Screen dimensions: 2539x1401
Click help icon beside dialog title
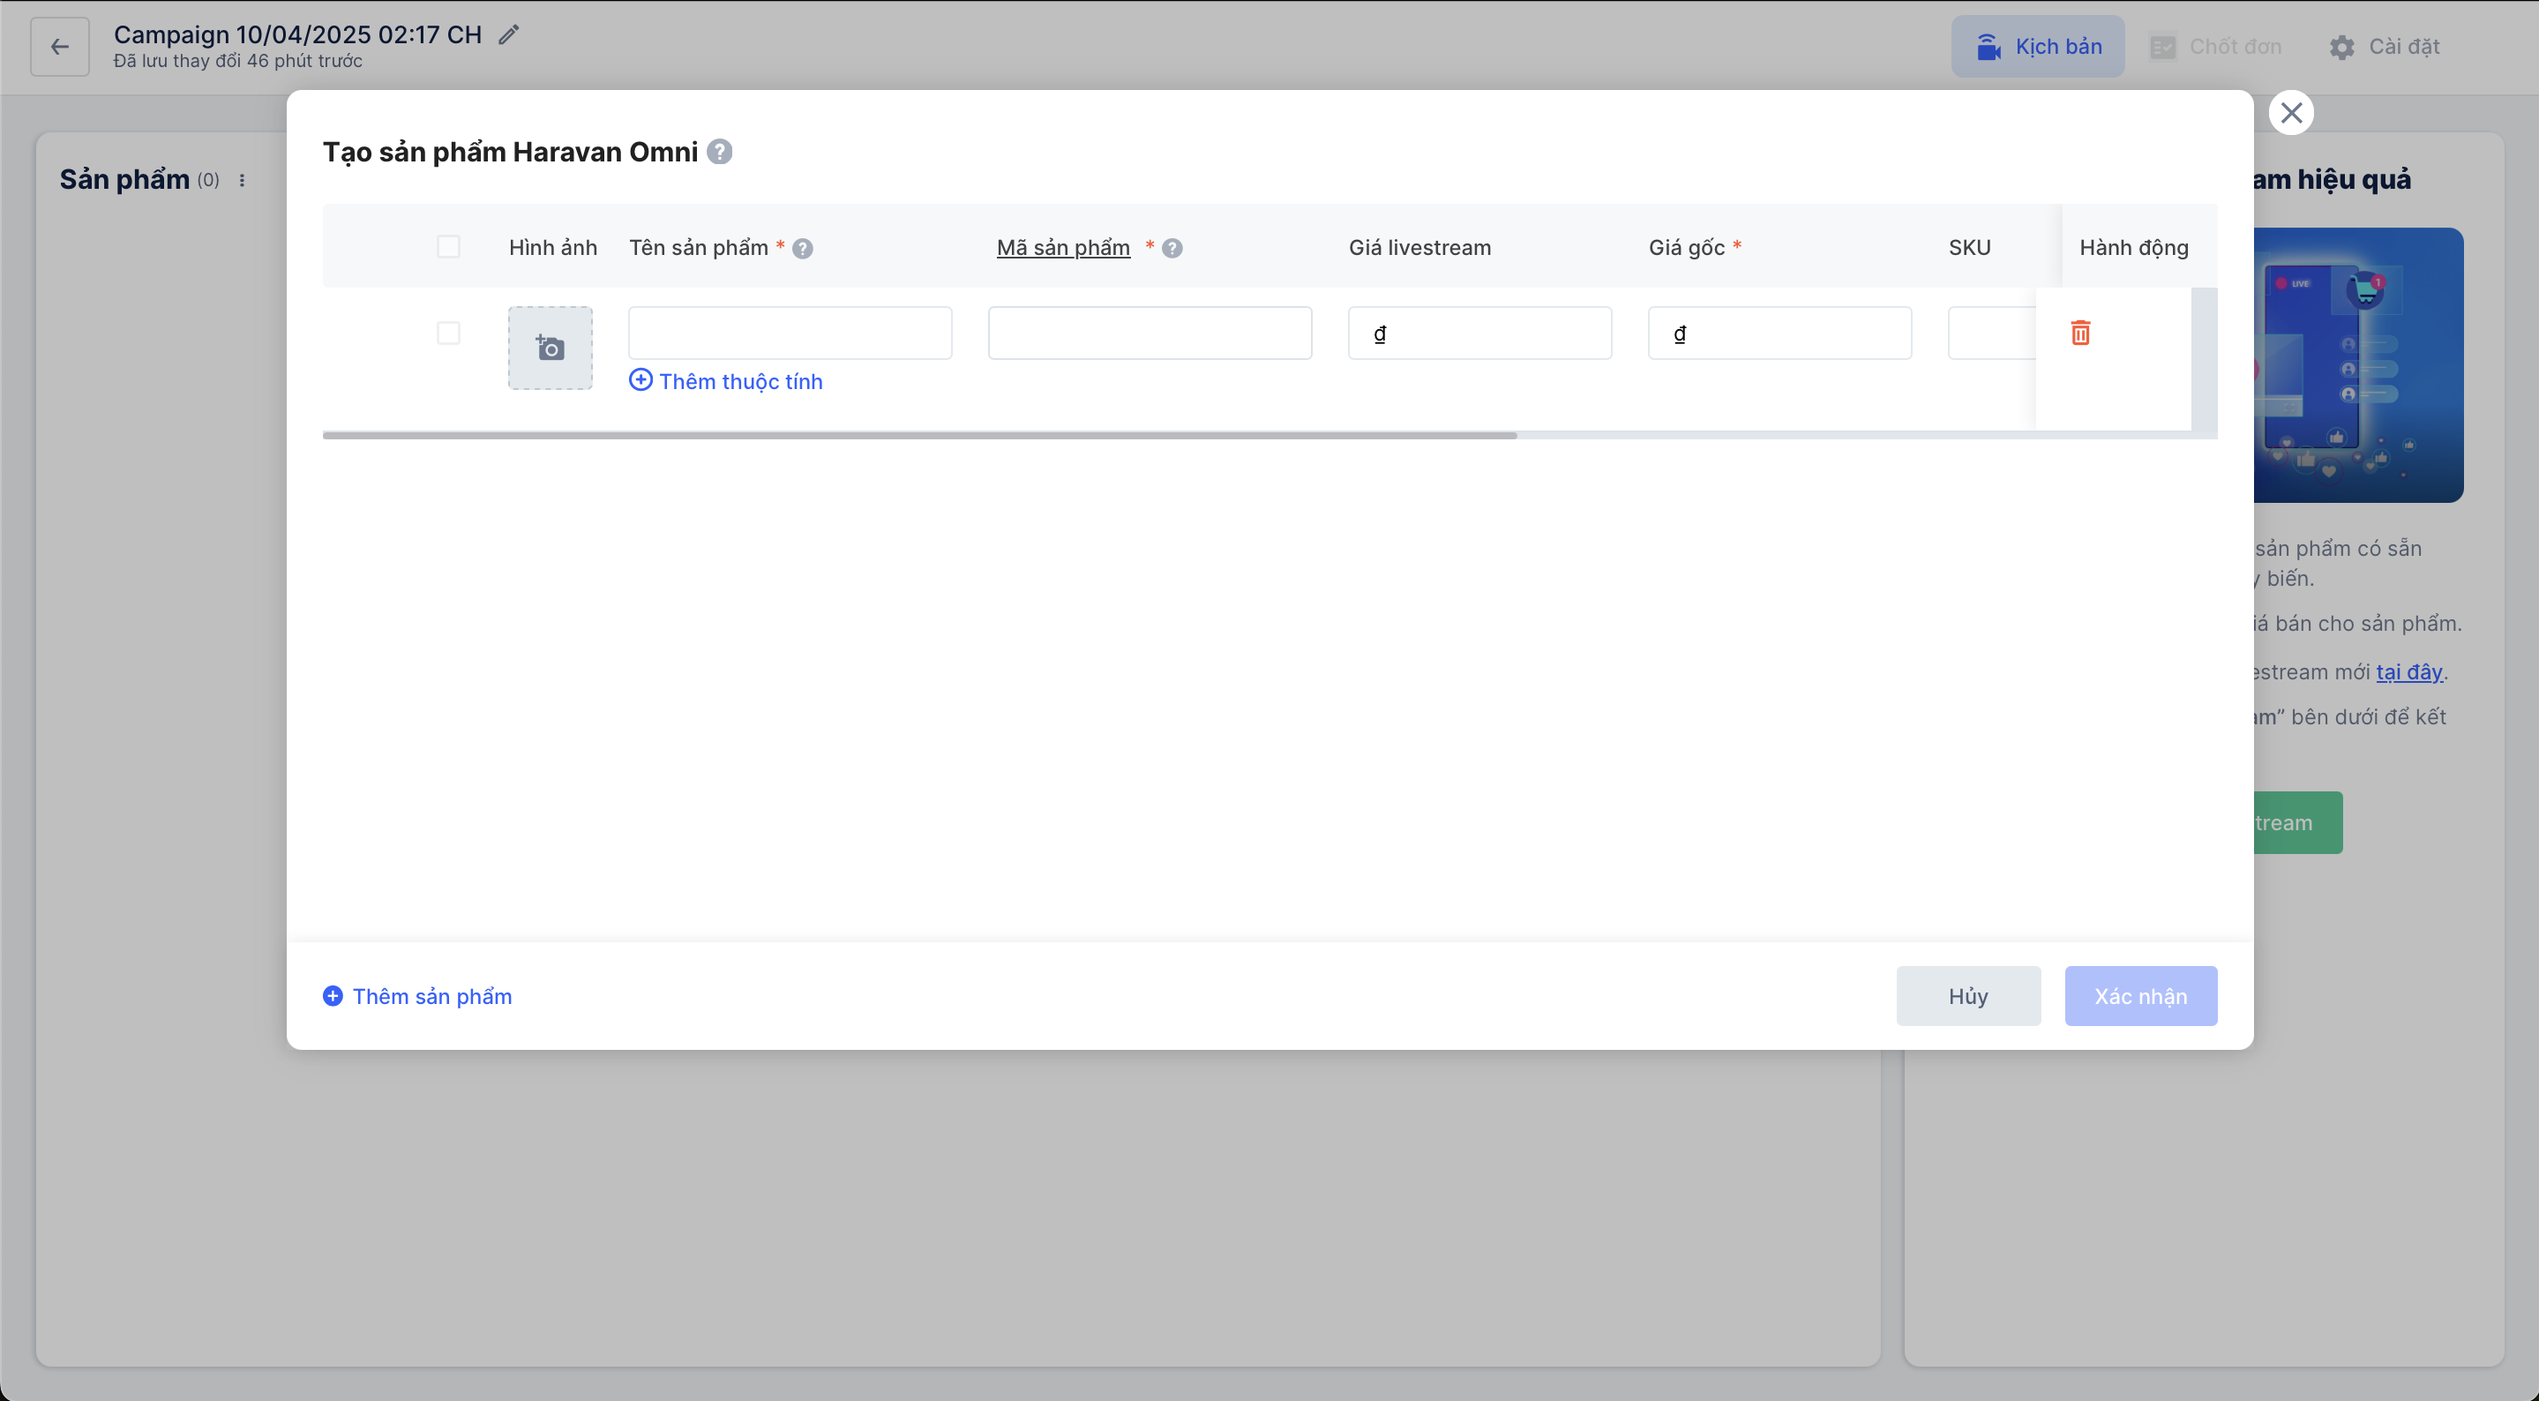pos(720,152)
